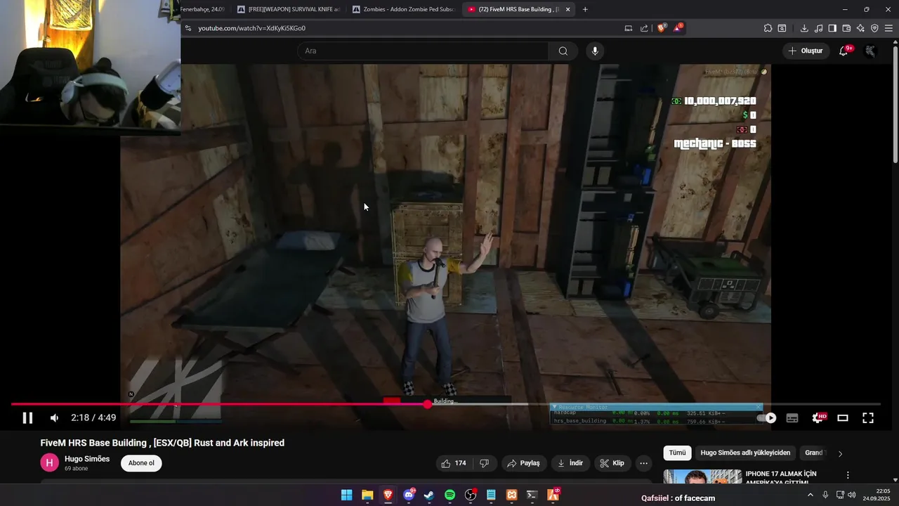
Task: Show hidden system tray icons
Action: tap(810, 495)
